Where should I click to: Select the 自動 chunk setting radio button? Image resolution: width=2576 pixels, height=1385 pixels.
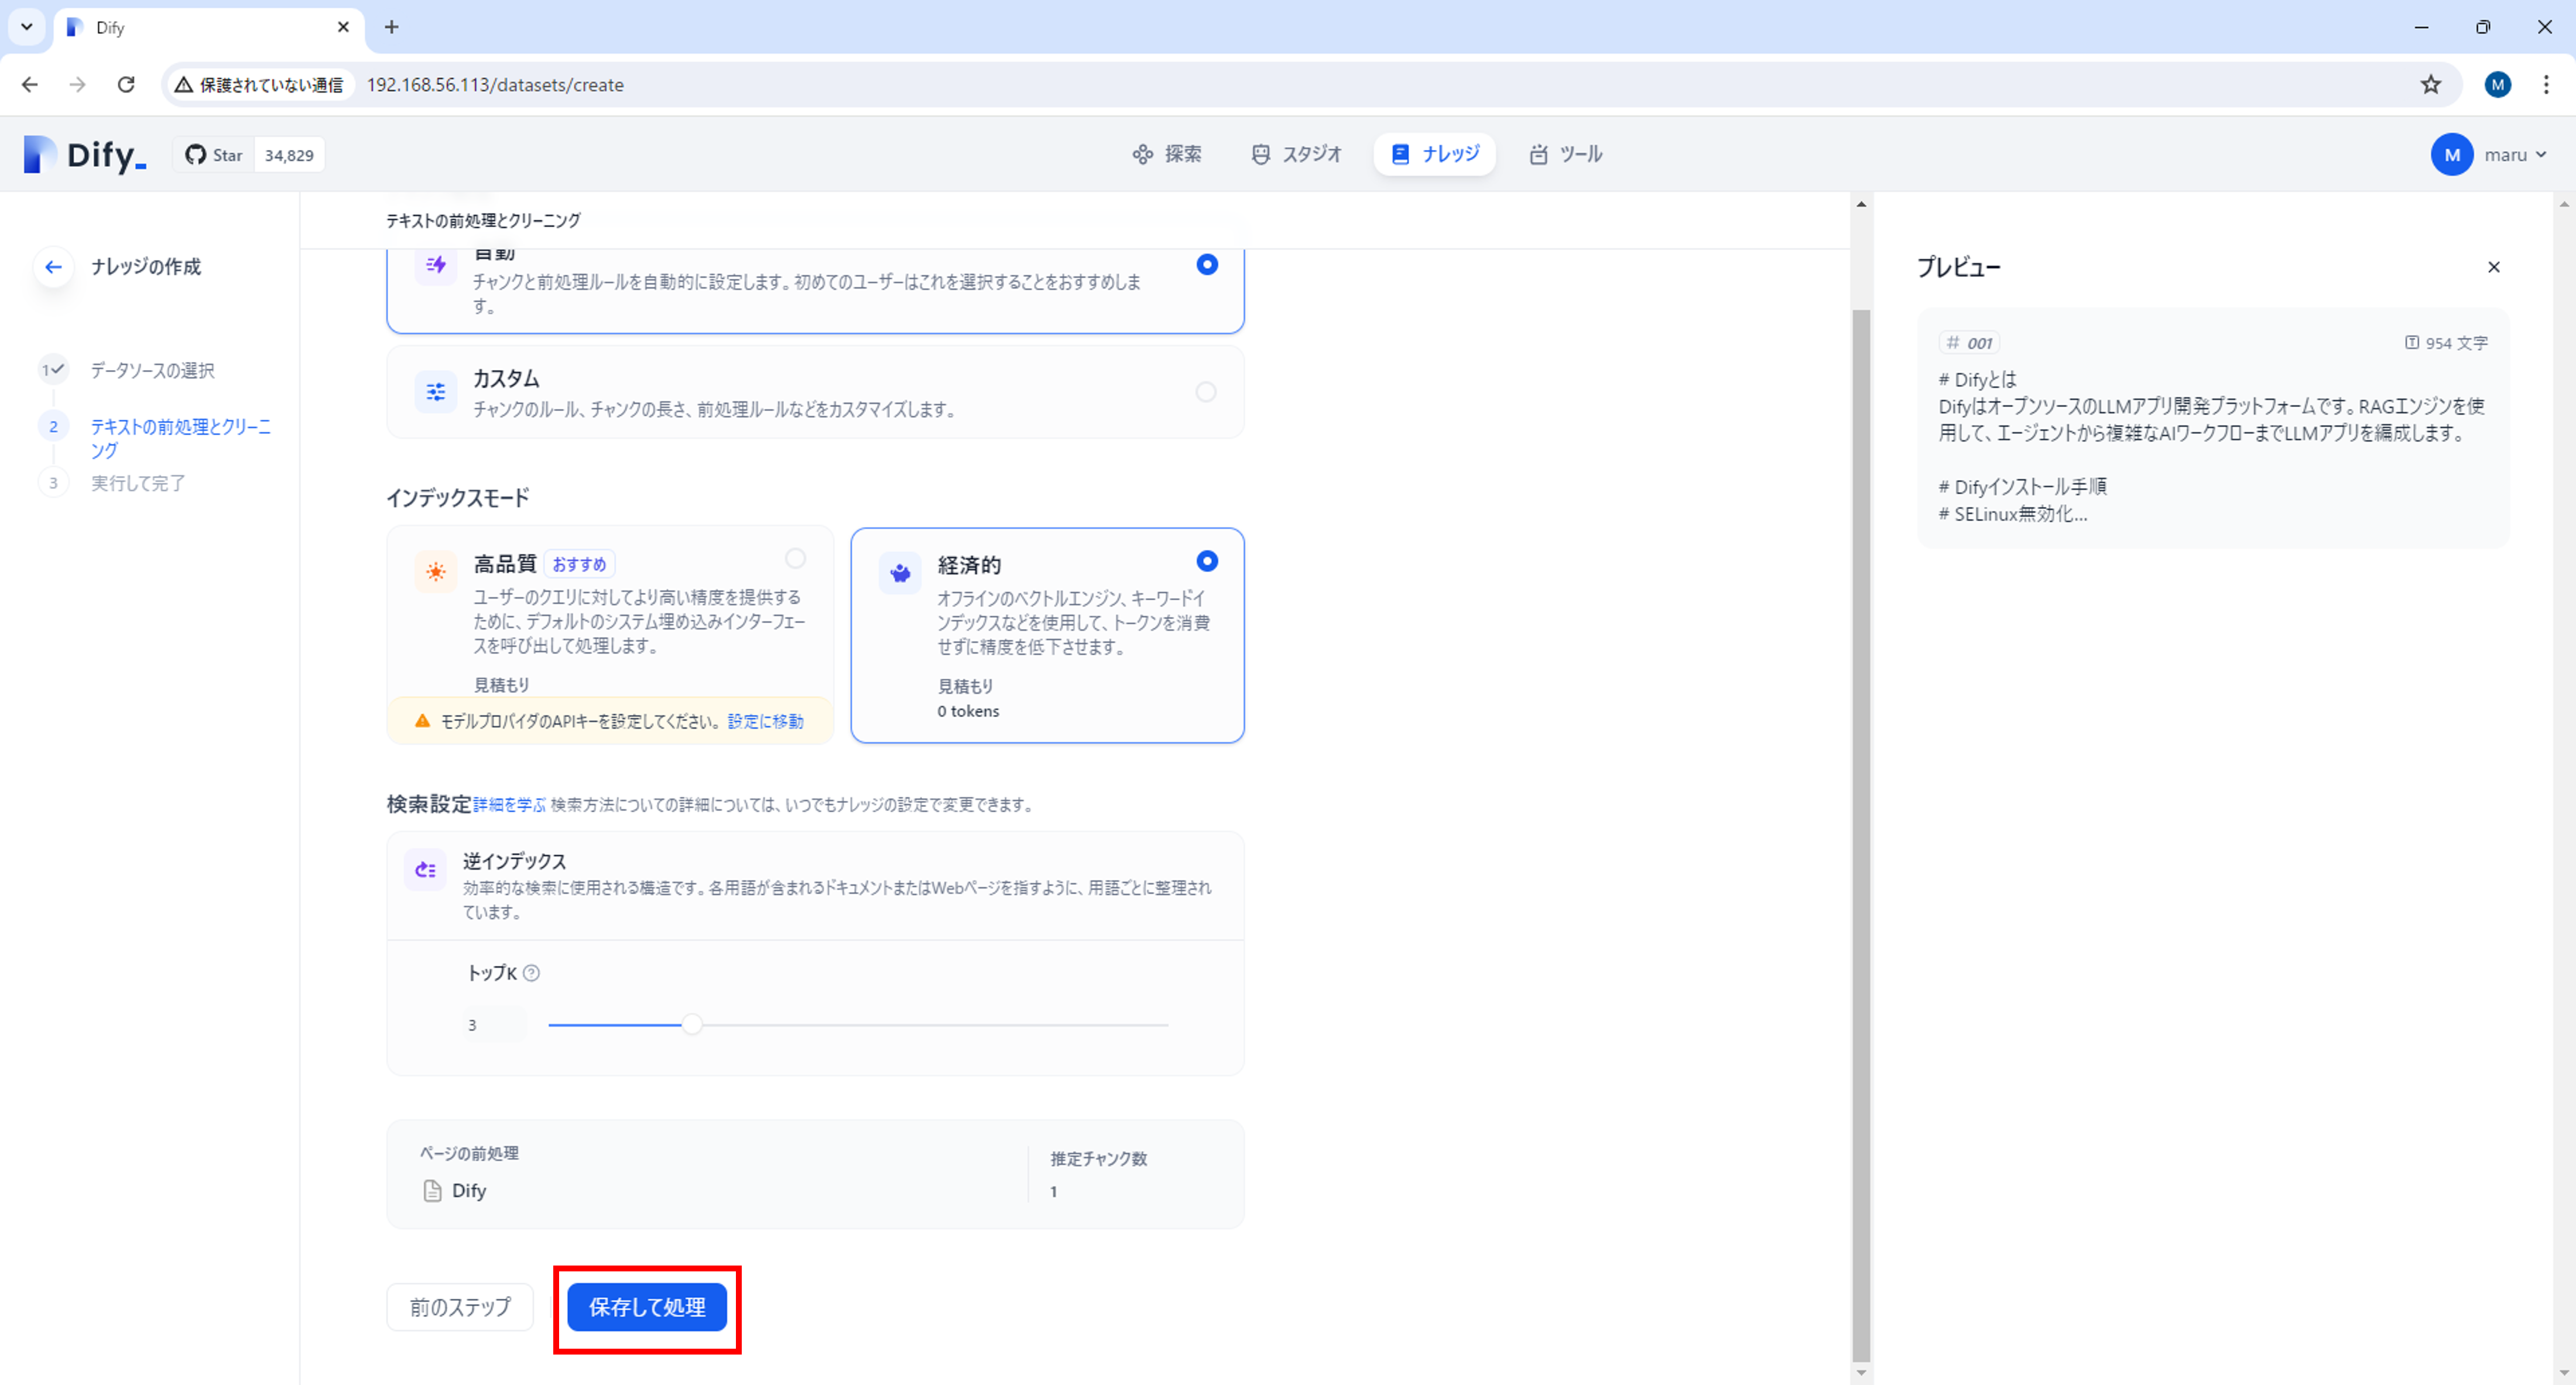(1207, 265)
